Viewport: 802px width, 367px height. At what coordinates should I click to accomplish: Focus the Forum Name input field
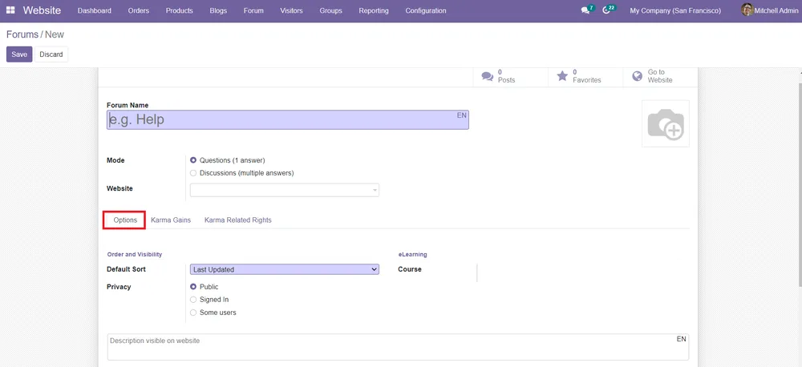pyautogui.click(x=287, y=119)
